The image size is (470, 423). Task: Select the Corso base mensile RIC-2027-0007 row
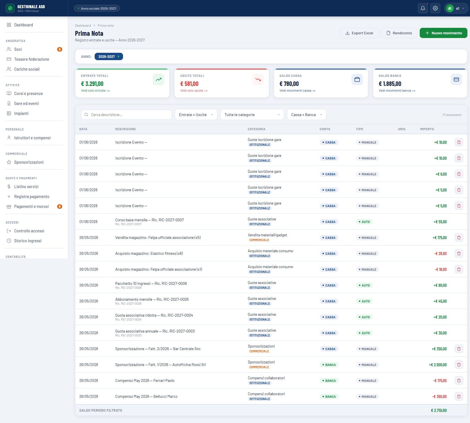(271, 222)
